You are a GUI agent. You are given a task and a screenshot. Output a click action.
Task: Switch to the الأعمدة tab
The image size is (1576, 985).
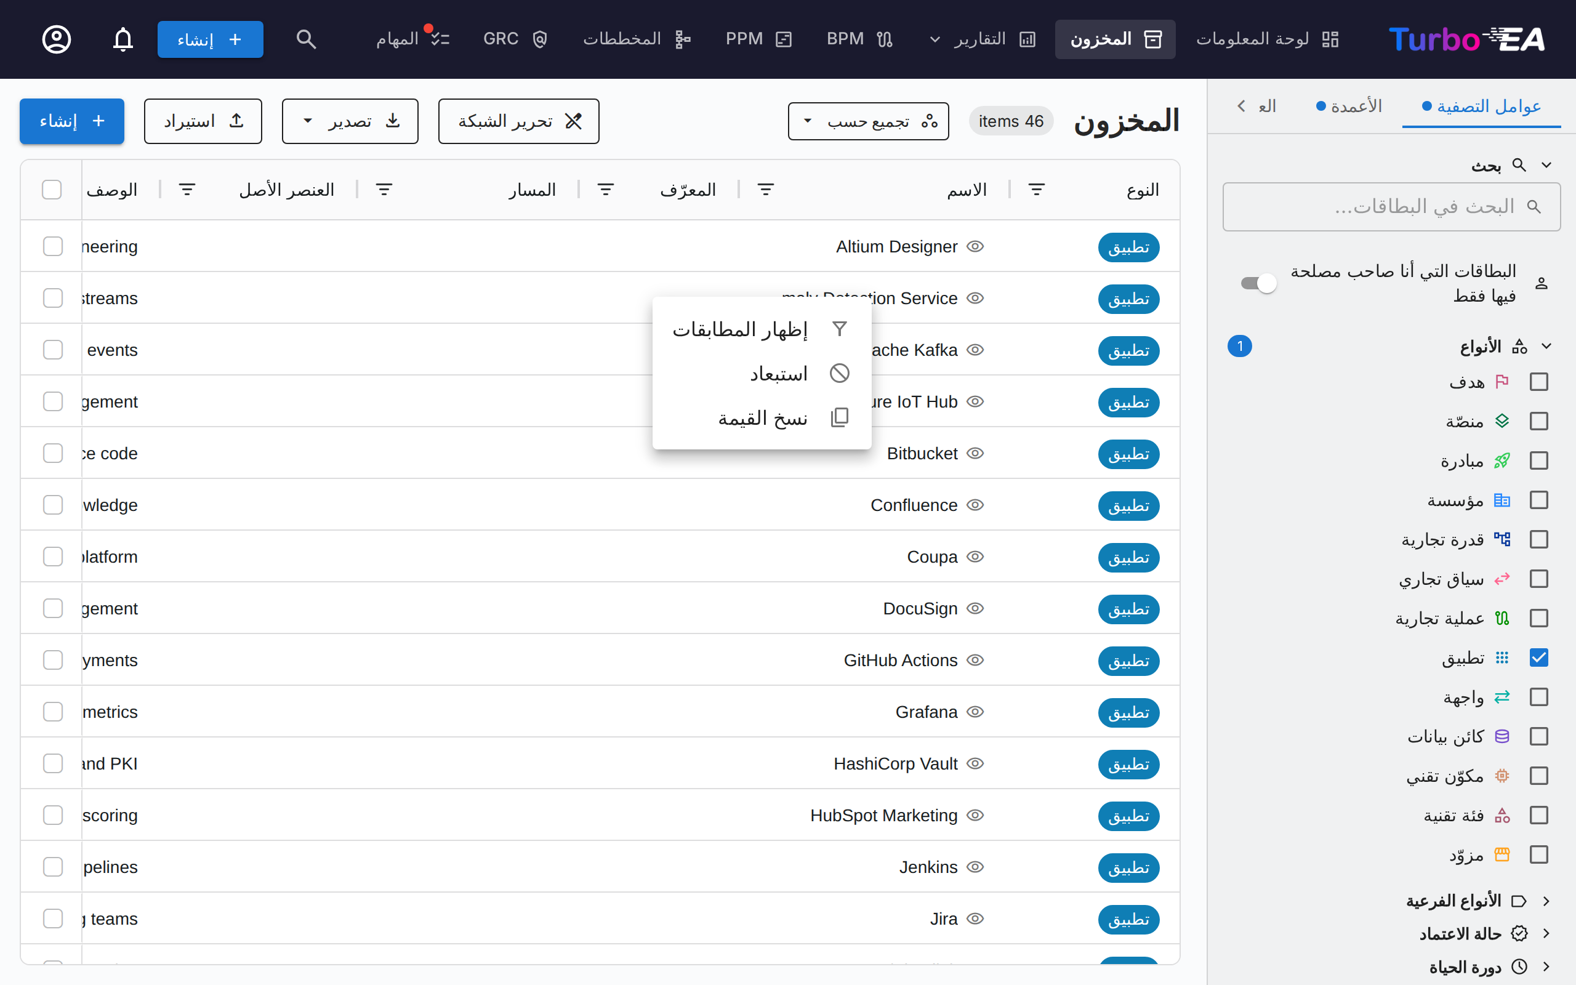pyautogui.click(x=1349, y=106)
